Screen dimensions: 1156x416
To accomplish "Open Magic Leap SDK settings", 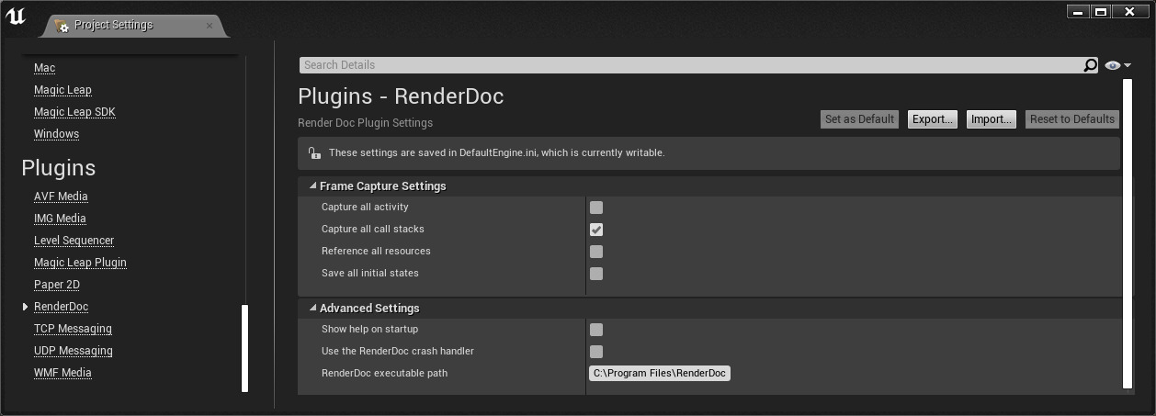I will click(x=74, y=112).
